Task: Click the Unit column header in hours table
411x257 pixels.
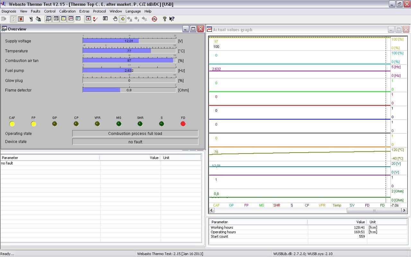Action: 387,222
